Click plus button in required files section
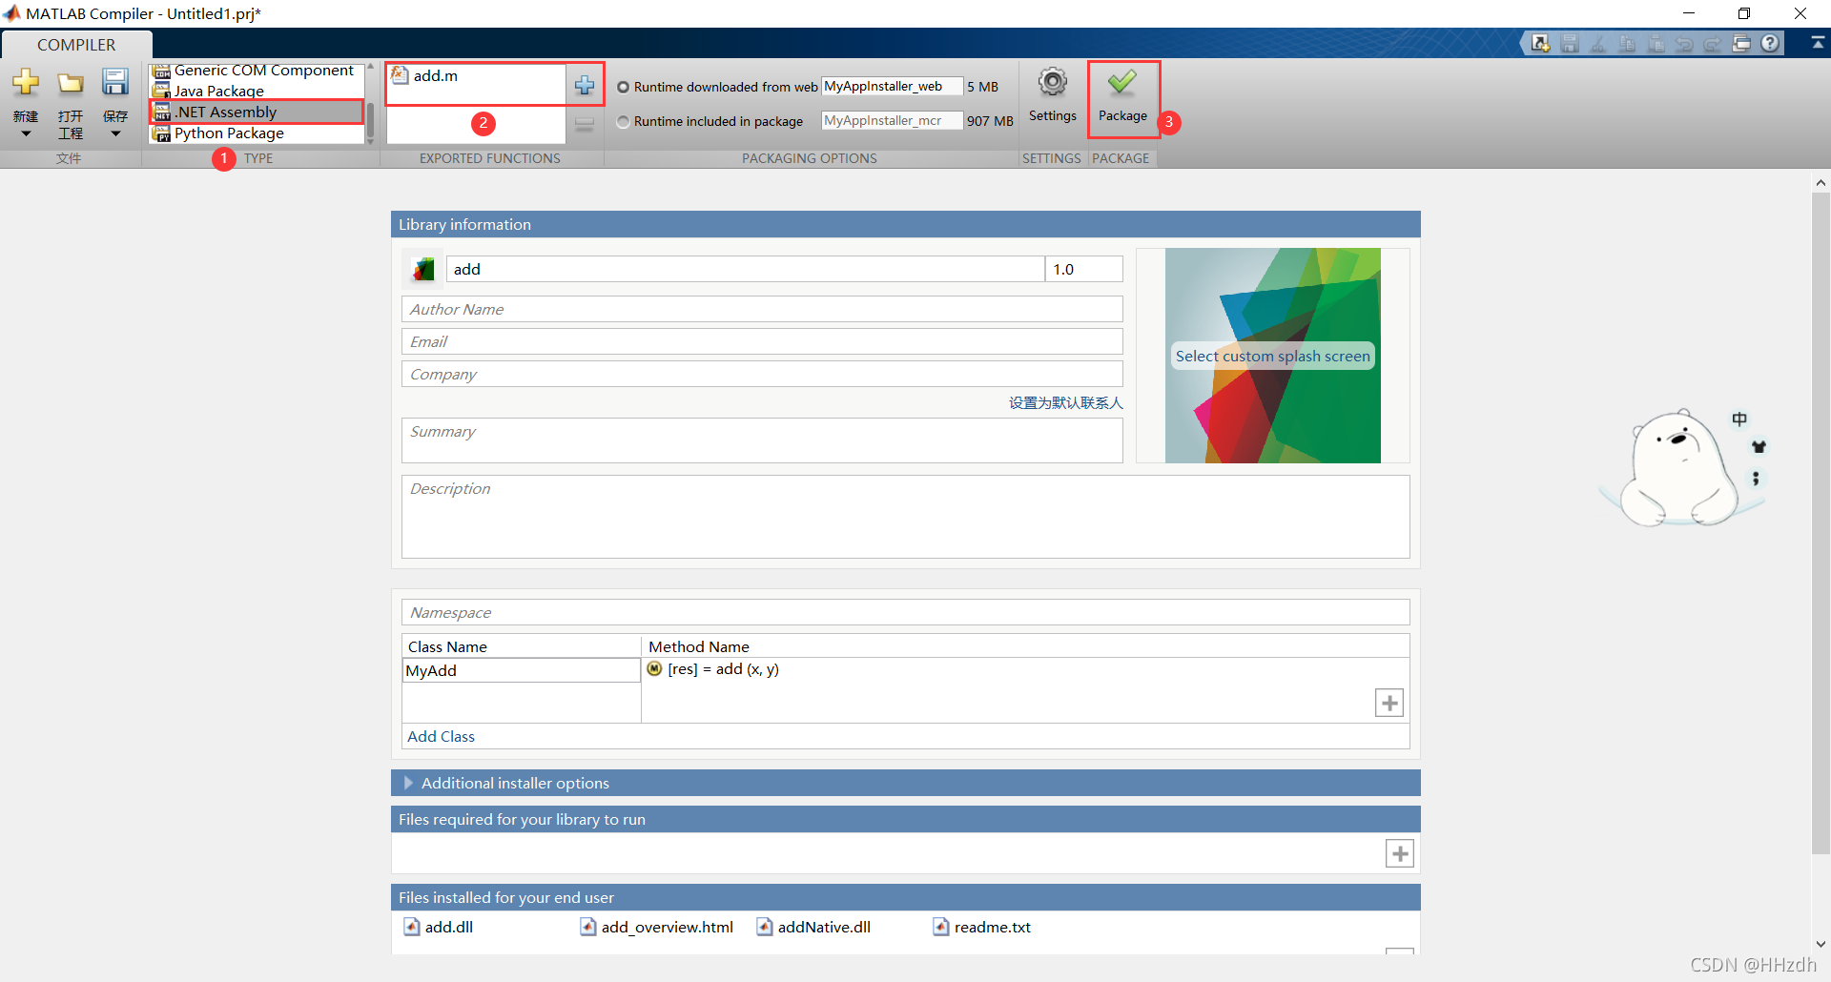 [x=1399, y=853]
